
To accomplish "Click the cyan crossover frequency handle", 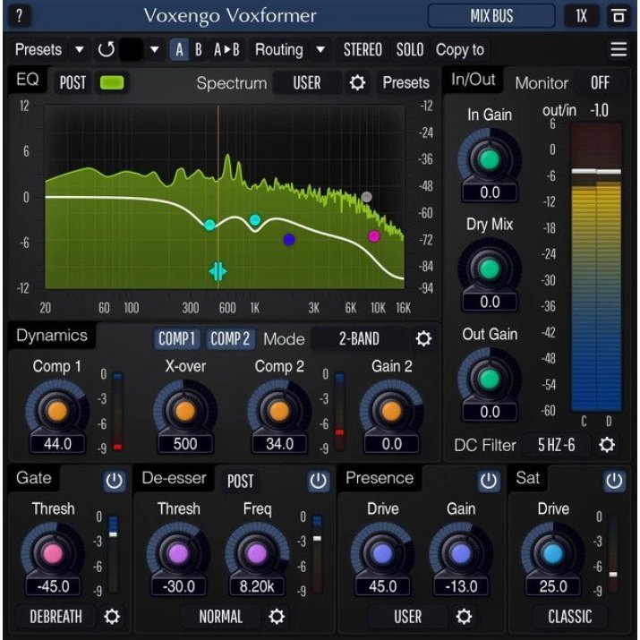I will tap(218, 271).
